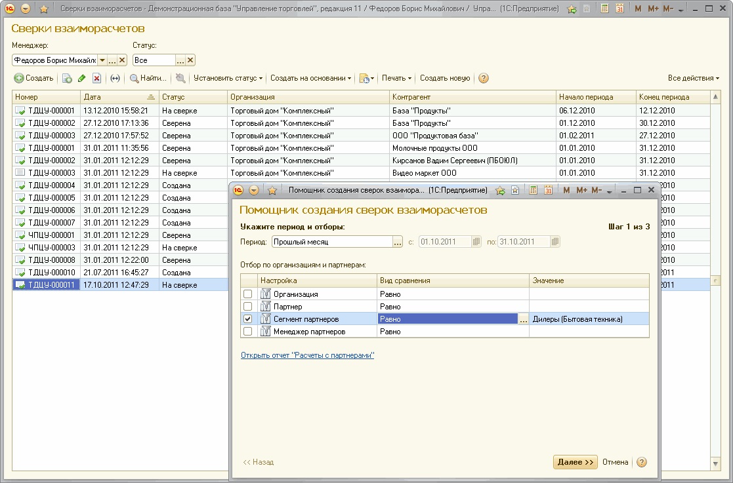Click the green pencil edit icon
The height and width of the screenshot is (483, 733).
[82, 79]
